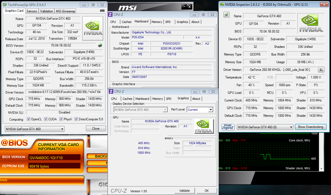Viewport: 331px width, 195px height.
Task: Click the P35-DS4 model value in CPU-Z
Action: 156,37
